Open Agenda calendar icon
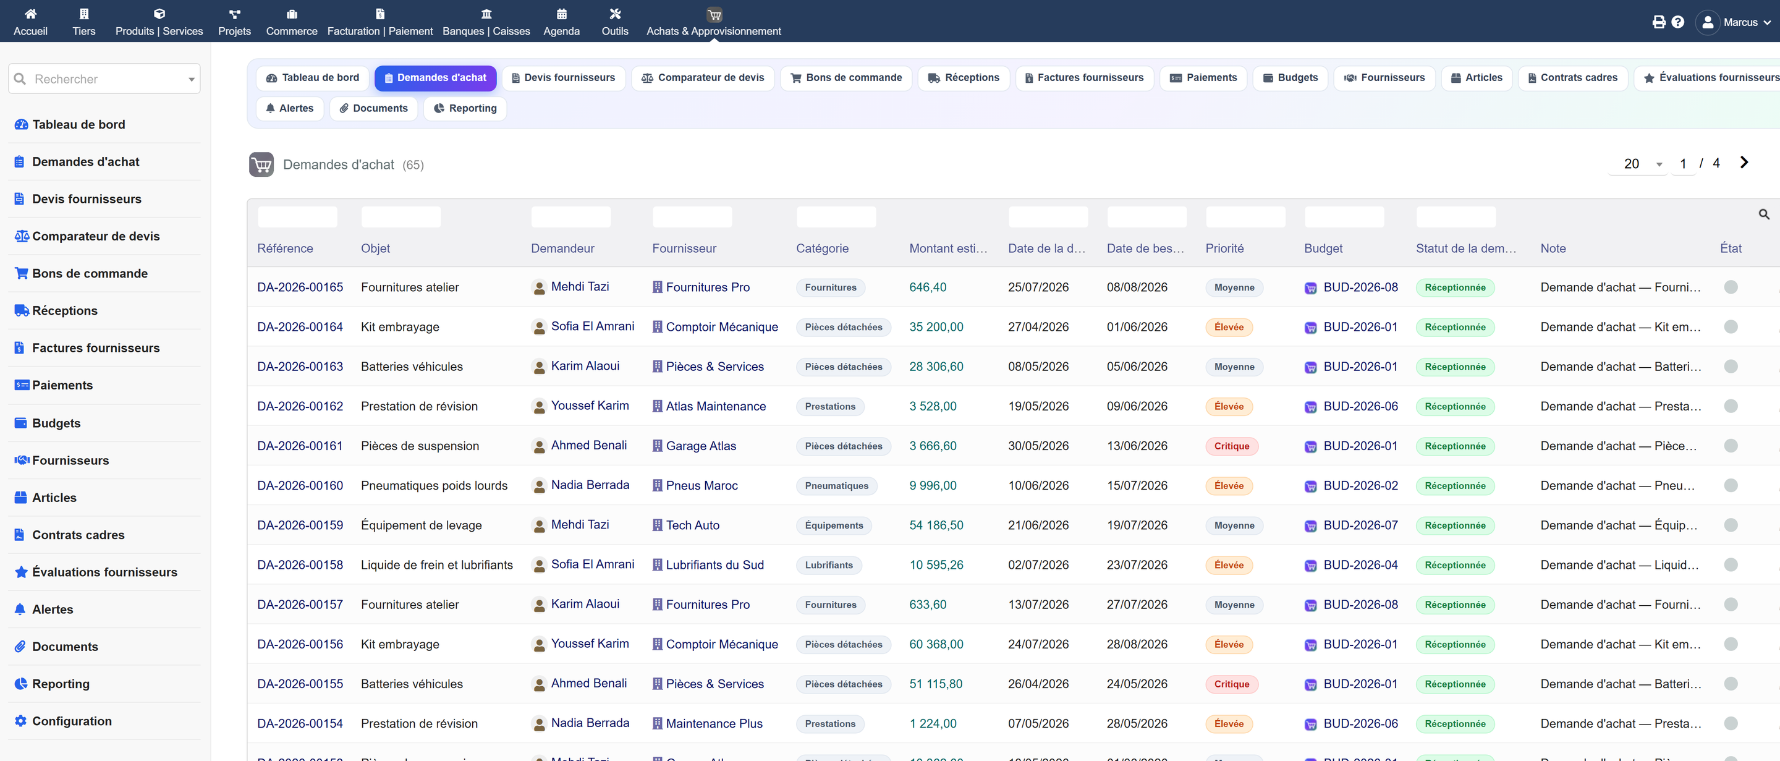 [x=562, y=14]
